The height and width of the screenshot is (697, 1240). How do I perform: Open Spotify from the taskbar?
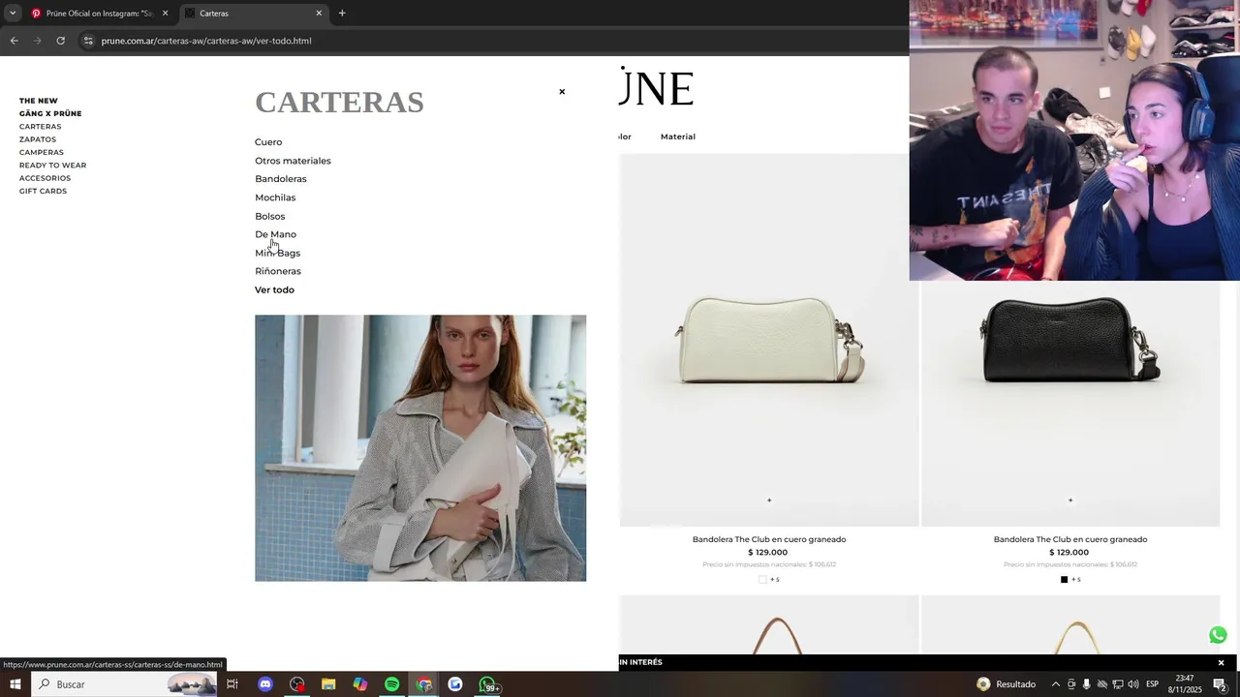click(x=391, y=684)
